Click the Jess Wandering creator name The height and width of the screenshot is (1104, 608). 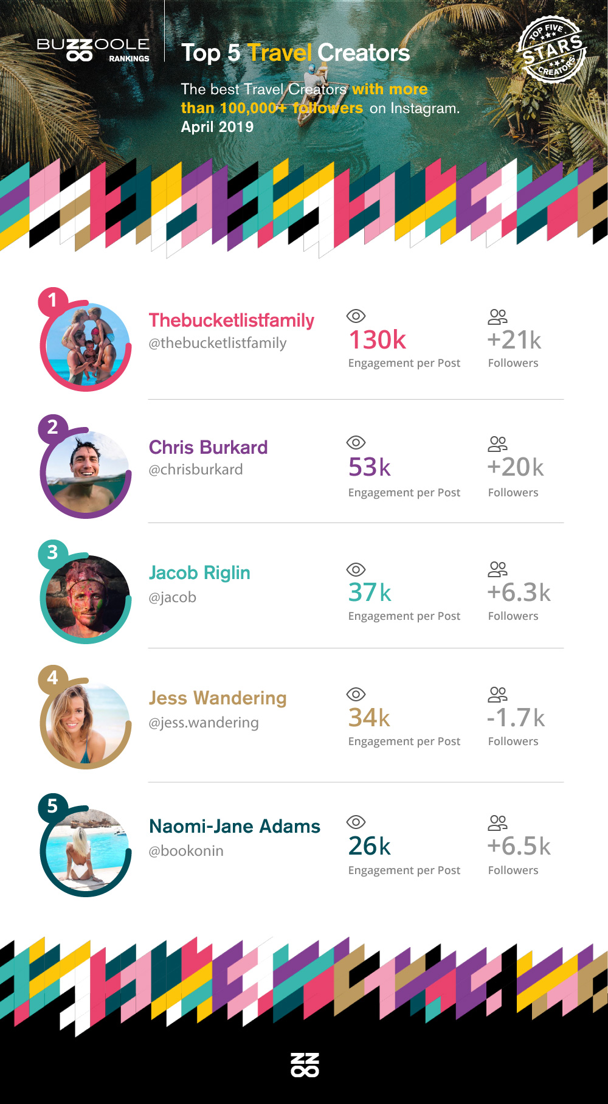tap(218, 698)
